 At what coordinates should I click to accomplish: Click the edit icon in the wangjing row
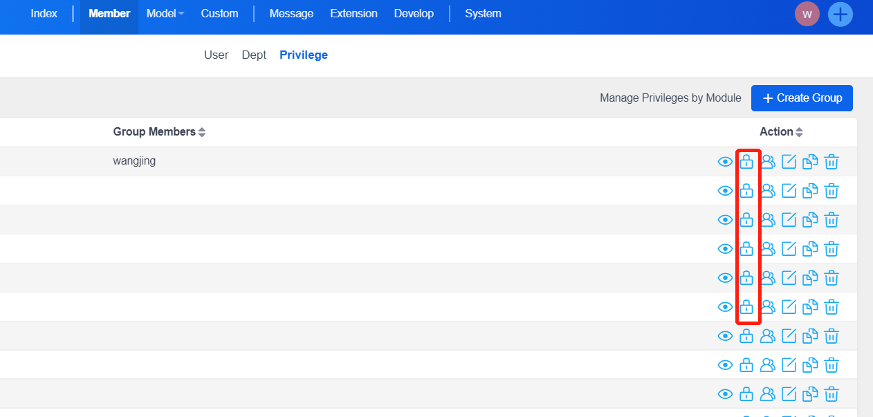point(789,162)
